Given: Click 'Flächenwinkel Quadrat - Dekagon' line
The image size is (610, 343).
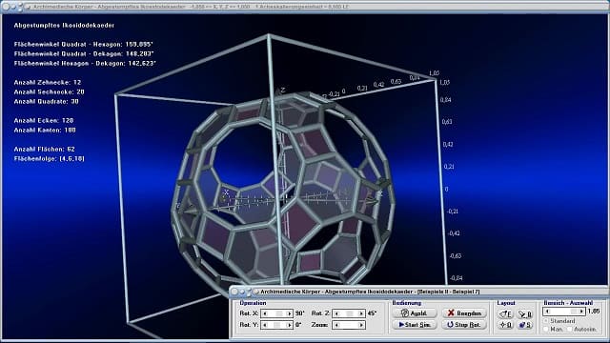Looking at the screenshot, I should tap(84, 53).
